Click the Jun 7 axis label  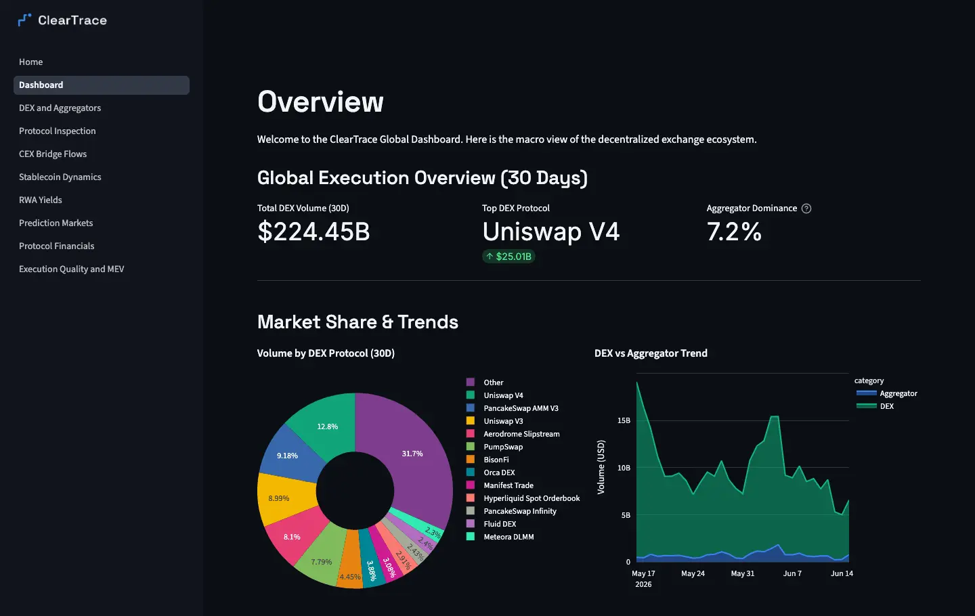792,573
